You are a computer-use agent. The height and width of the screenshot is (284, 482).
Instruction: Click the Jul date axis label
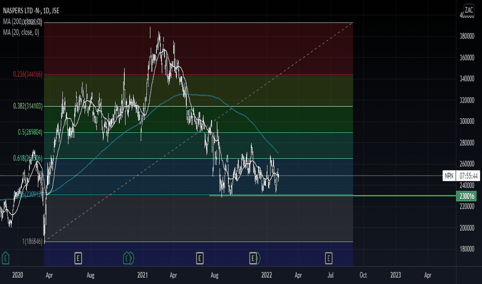point(331,275)
